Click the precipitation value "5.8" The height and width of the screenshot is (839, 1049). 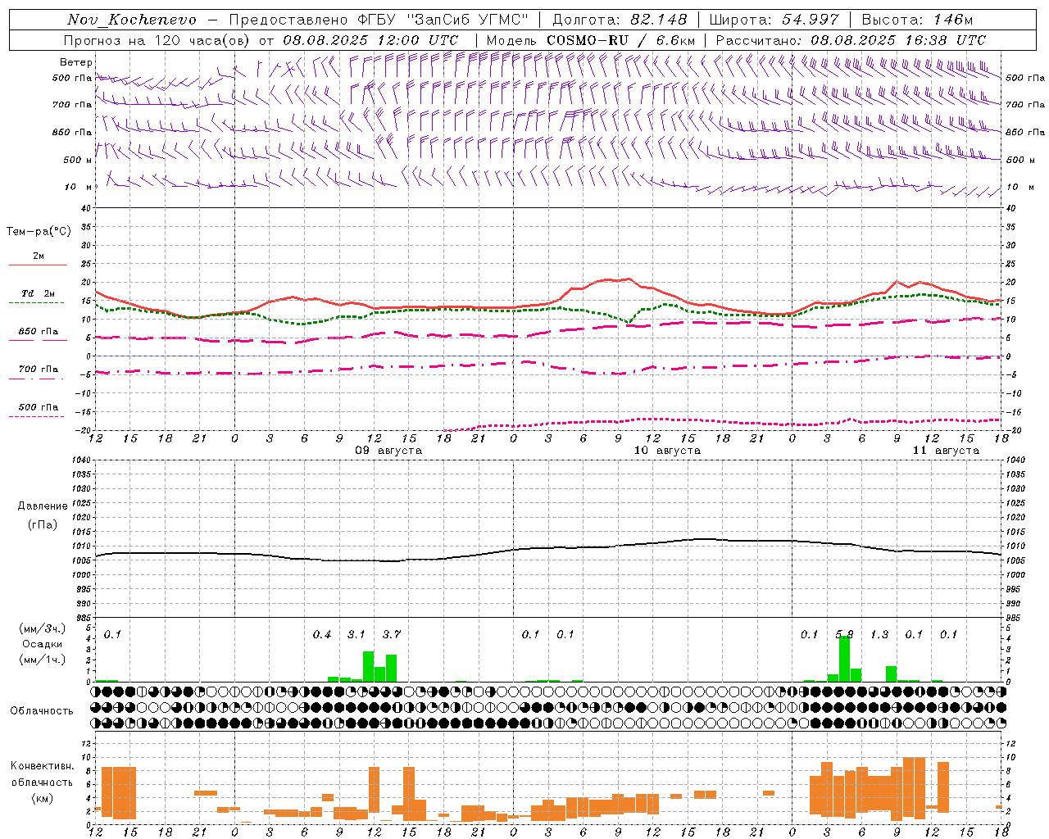pyautogui.click(x=844, y=635)
